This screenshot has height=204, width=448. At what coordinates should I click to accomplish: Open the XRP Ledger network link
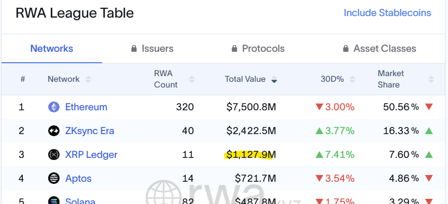pos(92,155)
